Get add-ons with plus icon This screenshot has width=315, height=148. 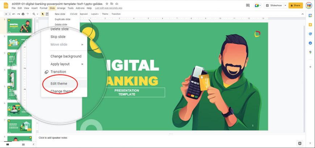(x=310, y=67)
